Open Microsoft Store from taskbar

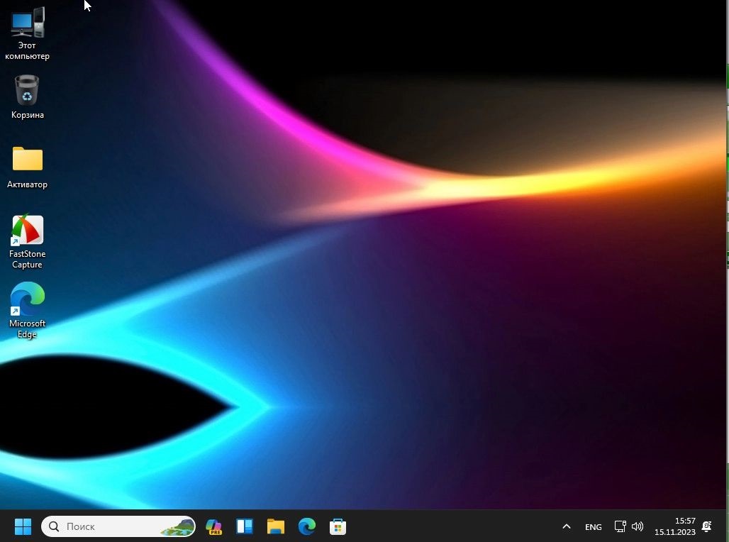click(338, 526)
